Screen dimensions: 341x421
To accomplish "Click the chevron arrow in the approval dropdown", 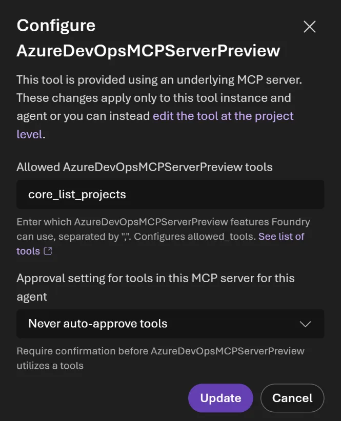I will point(305,324).
